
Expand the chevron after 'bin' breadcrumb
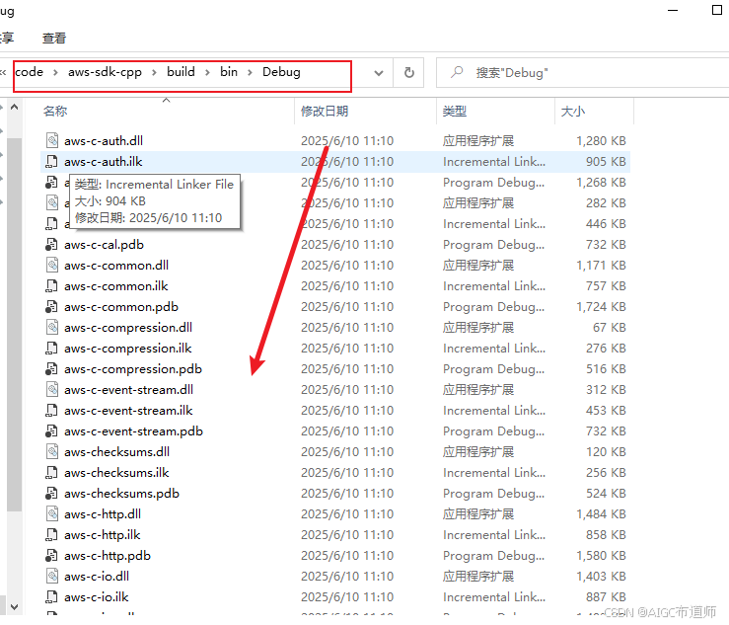click(x=251, y=72)
